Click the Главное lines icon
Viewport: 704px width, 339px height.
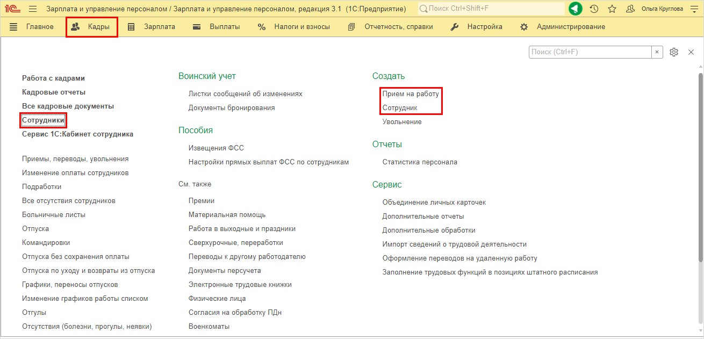[x=13, y=27]
